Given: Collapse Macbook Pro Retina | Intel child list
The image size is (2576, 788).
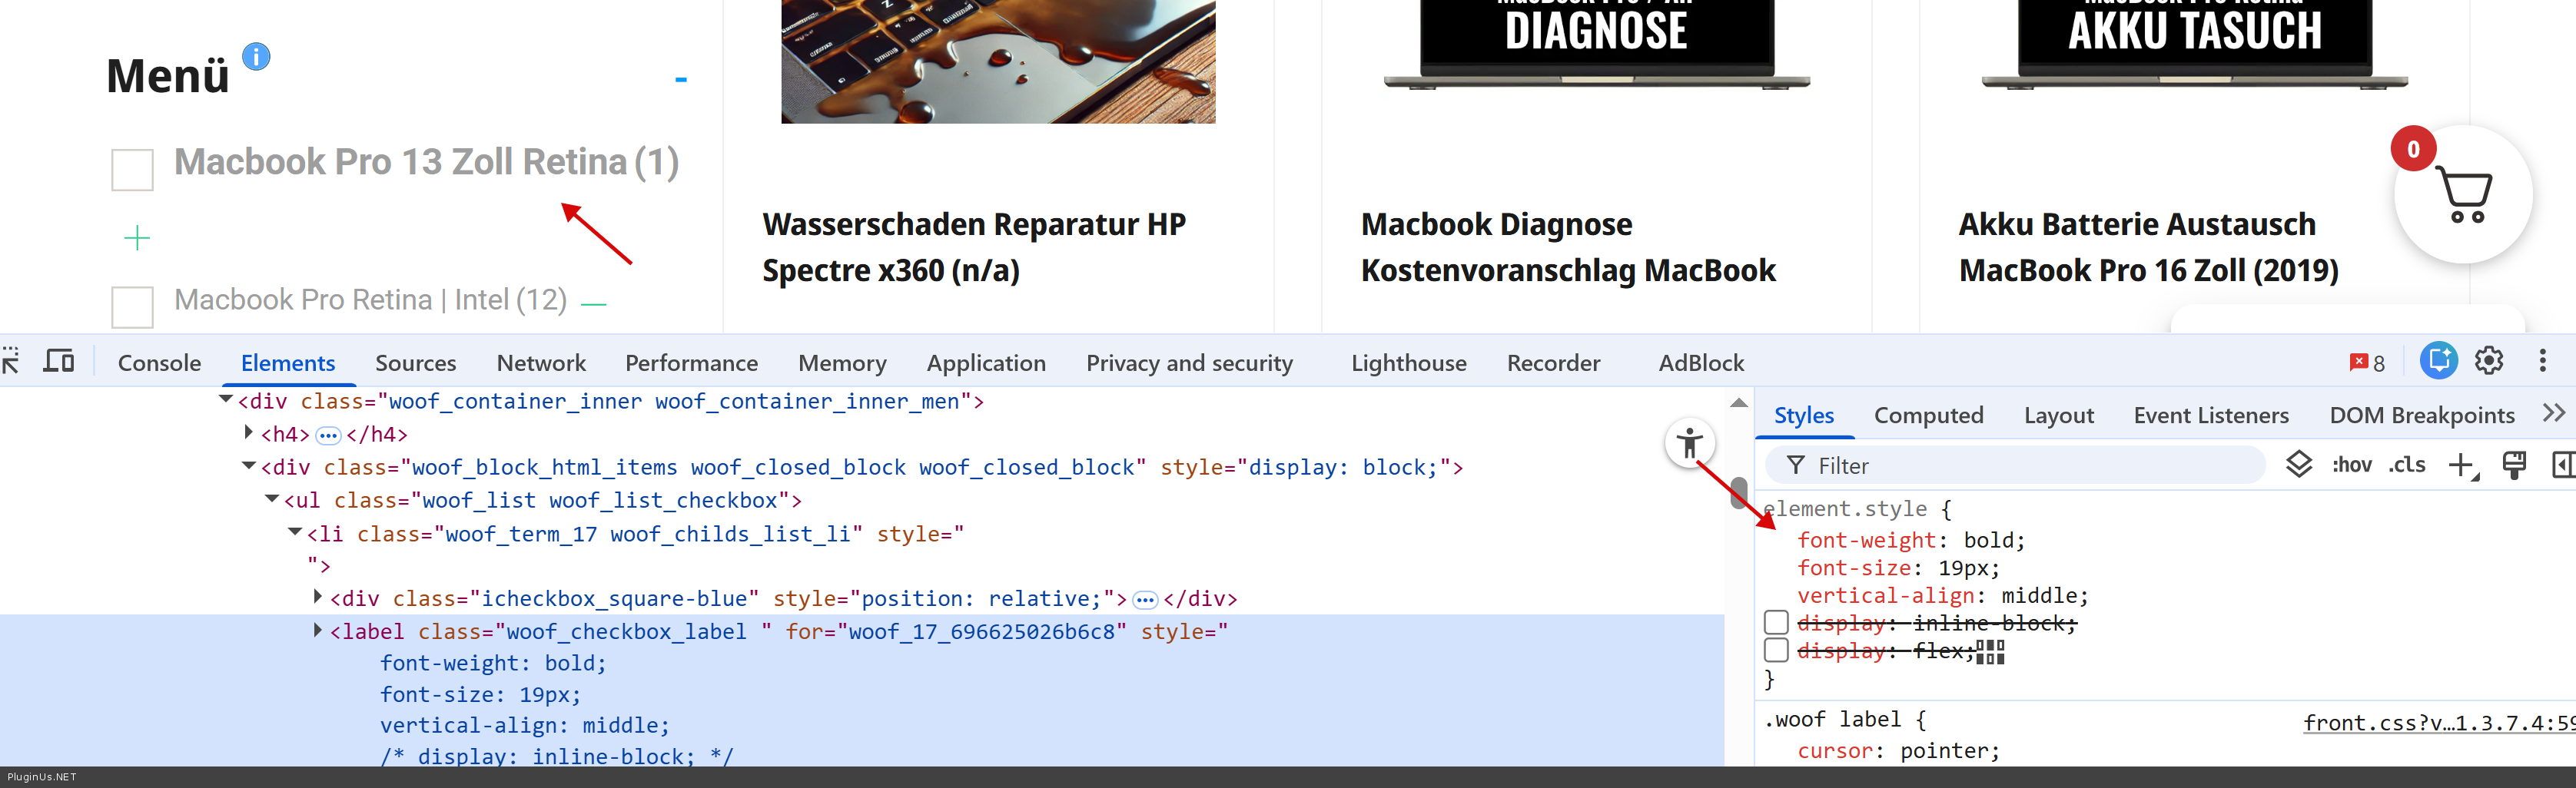Looking at the screenshot, I should [594, 304].
